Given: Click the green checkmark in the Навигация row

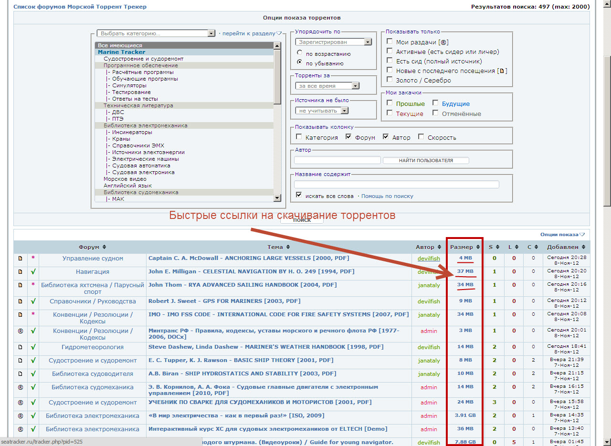Looking at the screenshot, I should point(33,271).
